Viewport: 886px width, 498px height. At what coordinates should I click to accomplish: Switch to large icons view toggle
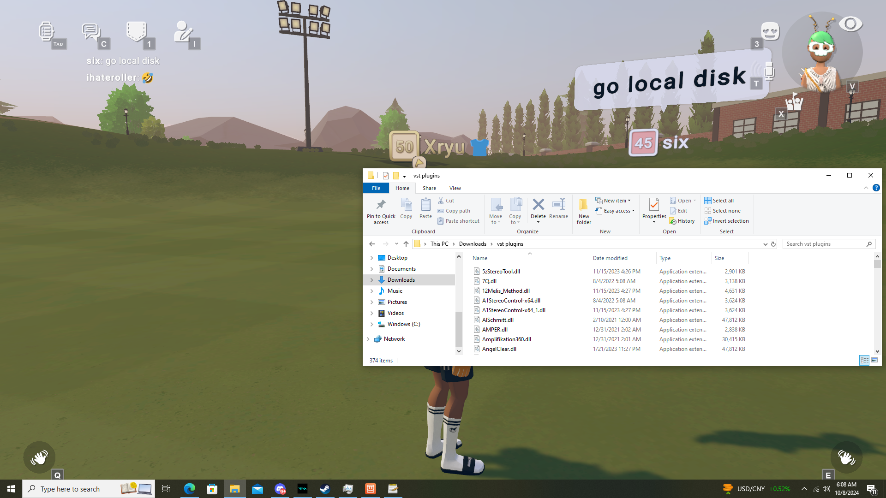[x=874, y=360]
